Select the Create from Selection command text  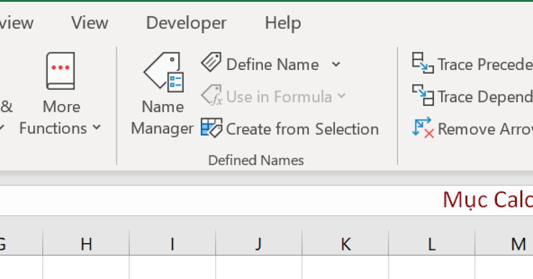[302, 128]
